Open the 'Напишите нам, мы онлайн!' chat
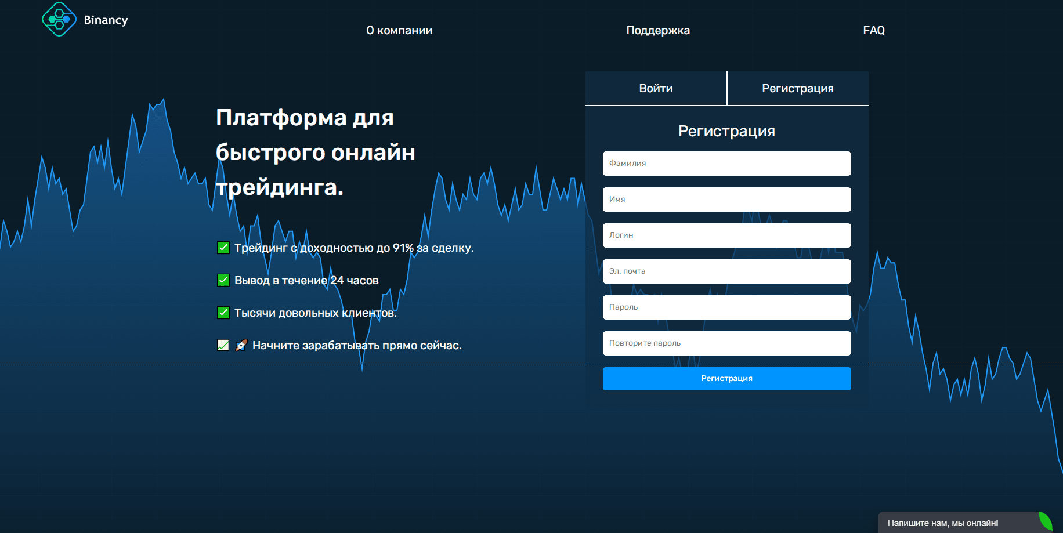 coord(942,523)
